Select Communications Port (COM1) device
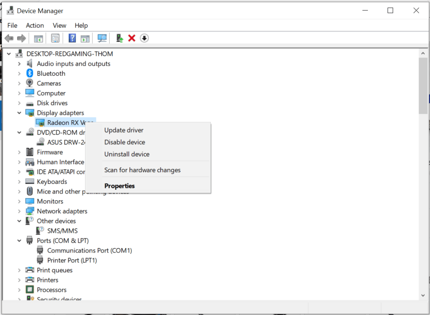 [89, 250]
